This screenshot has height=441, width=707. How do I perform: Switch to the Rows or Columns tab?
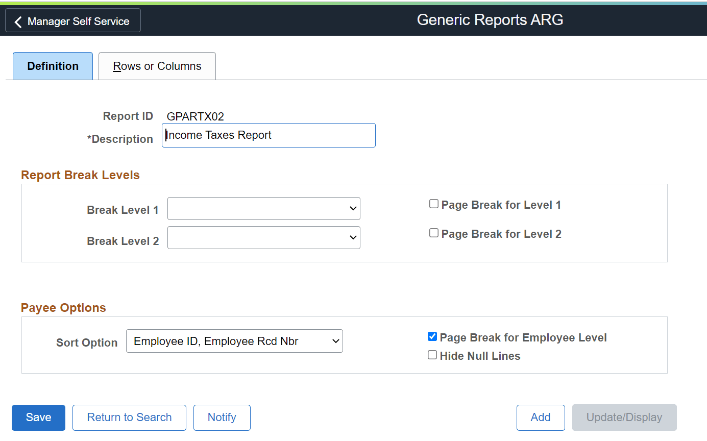coord(157,66)
